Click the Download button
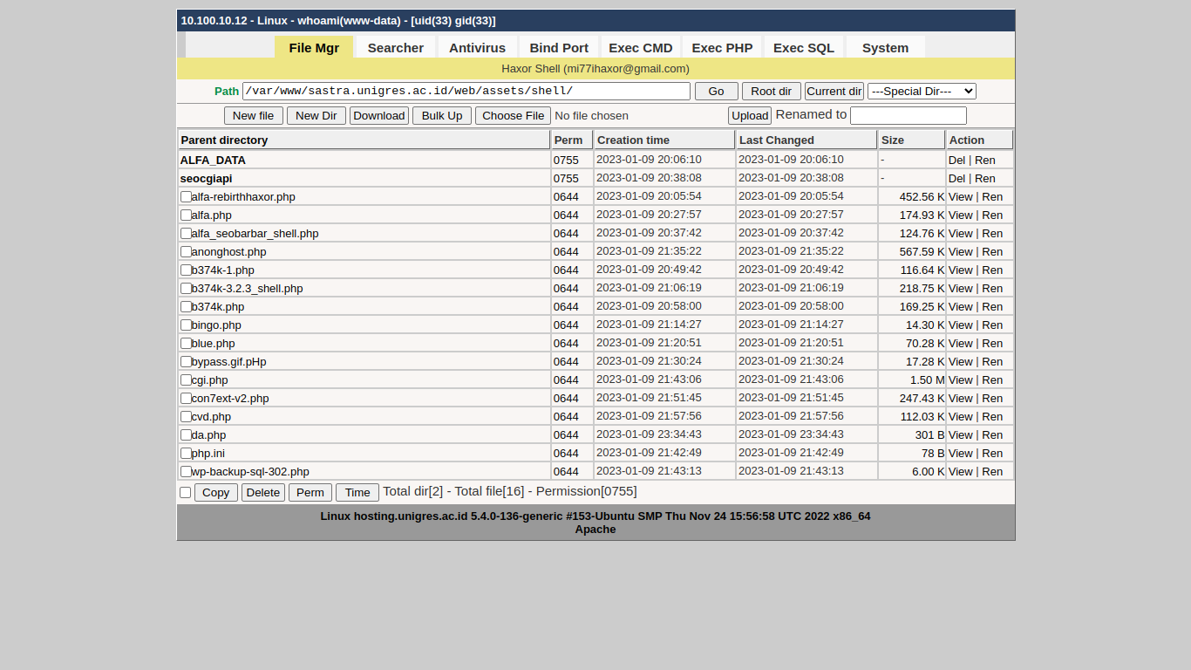 pyautogui.click(x=379, y=116)
